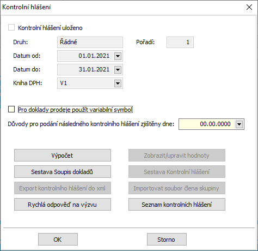Image resolution: width=258 pixels, height=251 pixels.
Task: Expand the 'Kniha DPH' combo box arrow
Action: point(118,83)
